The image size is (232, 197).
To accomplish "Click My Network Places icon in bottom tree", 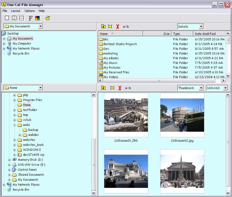I will click(x=9, y=185).
